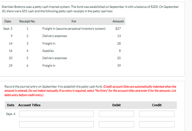Focus the second-row Debit amount field
The width and height of the screenshot is (192, 131).
tap(116, 124)
